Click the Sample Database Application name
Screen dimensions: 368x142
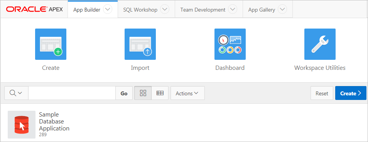(54, 121)
